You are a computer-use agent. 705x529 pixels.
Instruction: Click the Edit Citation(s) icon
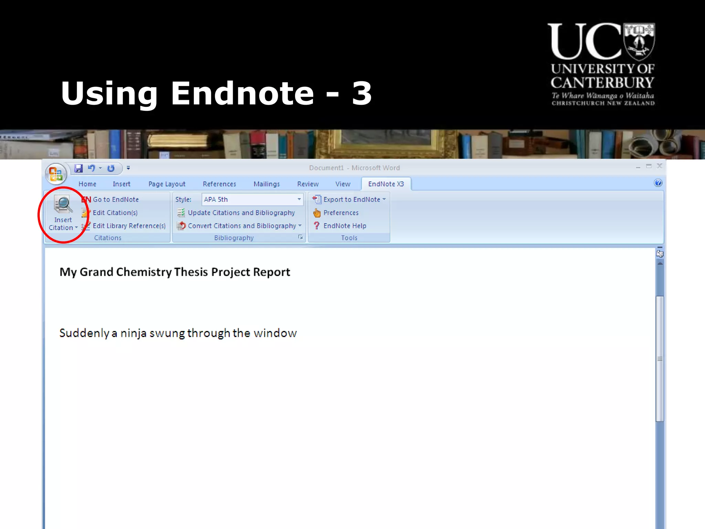coord(86,212)
